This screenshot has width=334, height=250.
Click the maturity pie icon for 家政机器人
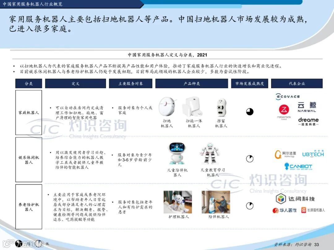click(x=250, y=112)
